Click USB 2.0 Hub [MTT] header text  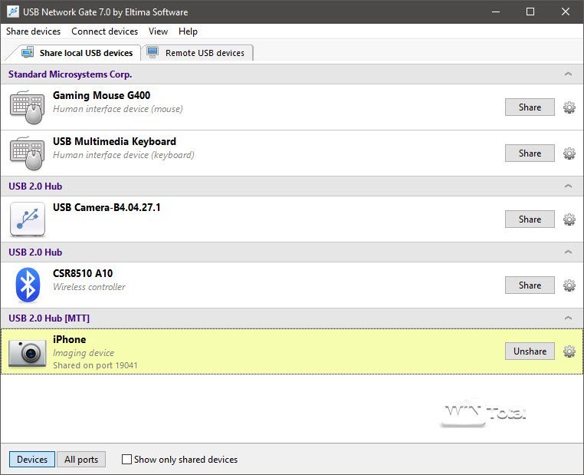49,318
